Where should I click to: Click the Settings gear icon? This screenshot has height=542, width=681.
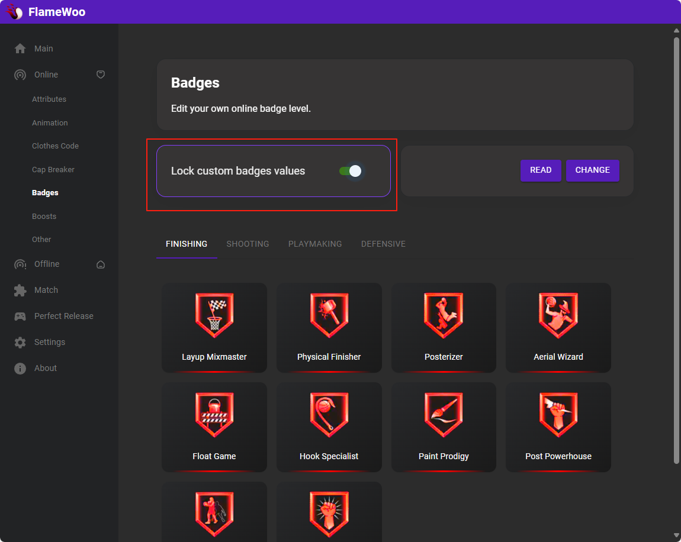pyautogui.click(x=20, y=343)
